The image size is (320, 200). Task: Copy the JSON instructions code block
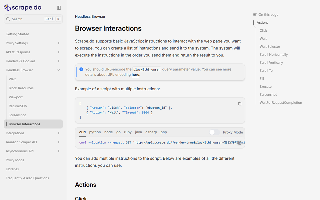[x=239, y=103]
